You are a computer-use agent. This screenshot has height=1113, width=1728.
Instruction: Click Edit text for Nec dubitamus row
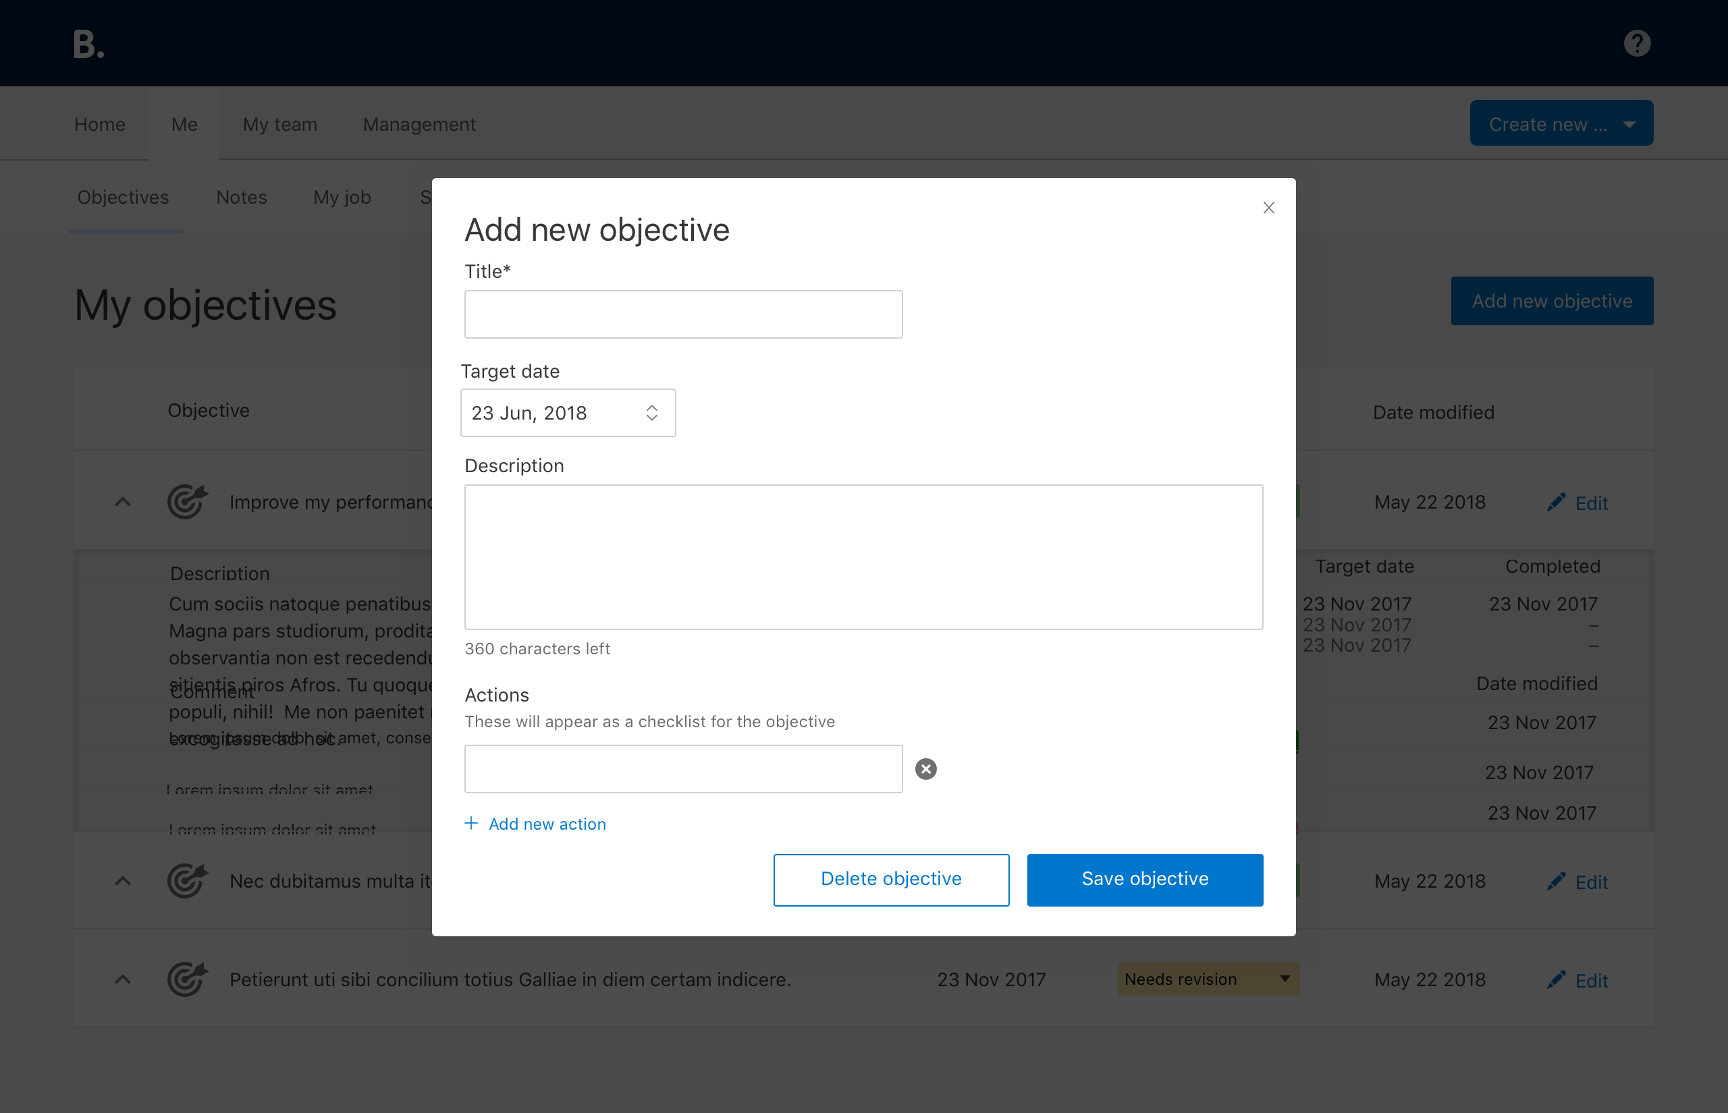coord(1592,882)
